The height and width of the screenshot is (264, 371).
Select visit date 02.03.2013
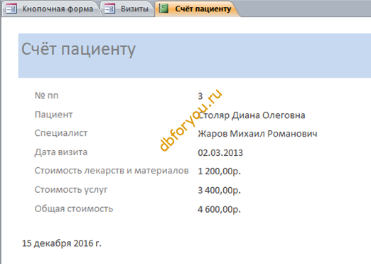click(220, 152)
